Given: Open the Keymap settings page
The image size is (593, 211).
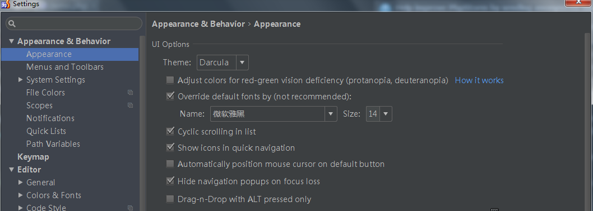Looking at the screenshot, I should pyautogui.click(x=33, y=157).
